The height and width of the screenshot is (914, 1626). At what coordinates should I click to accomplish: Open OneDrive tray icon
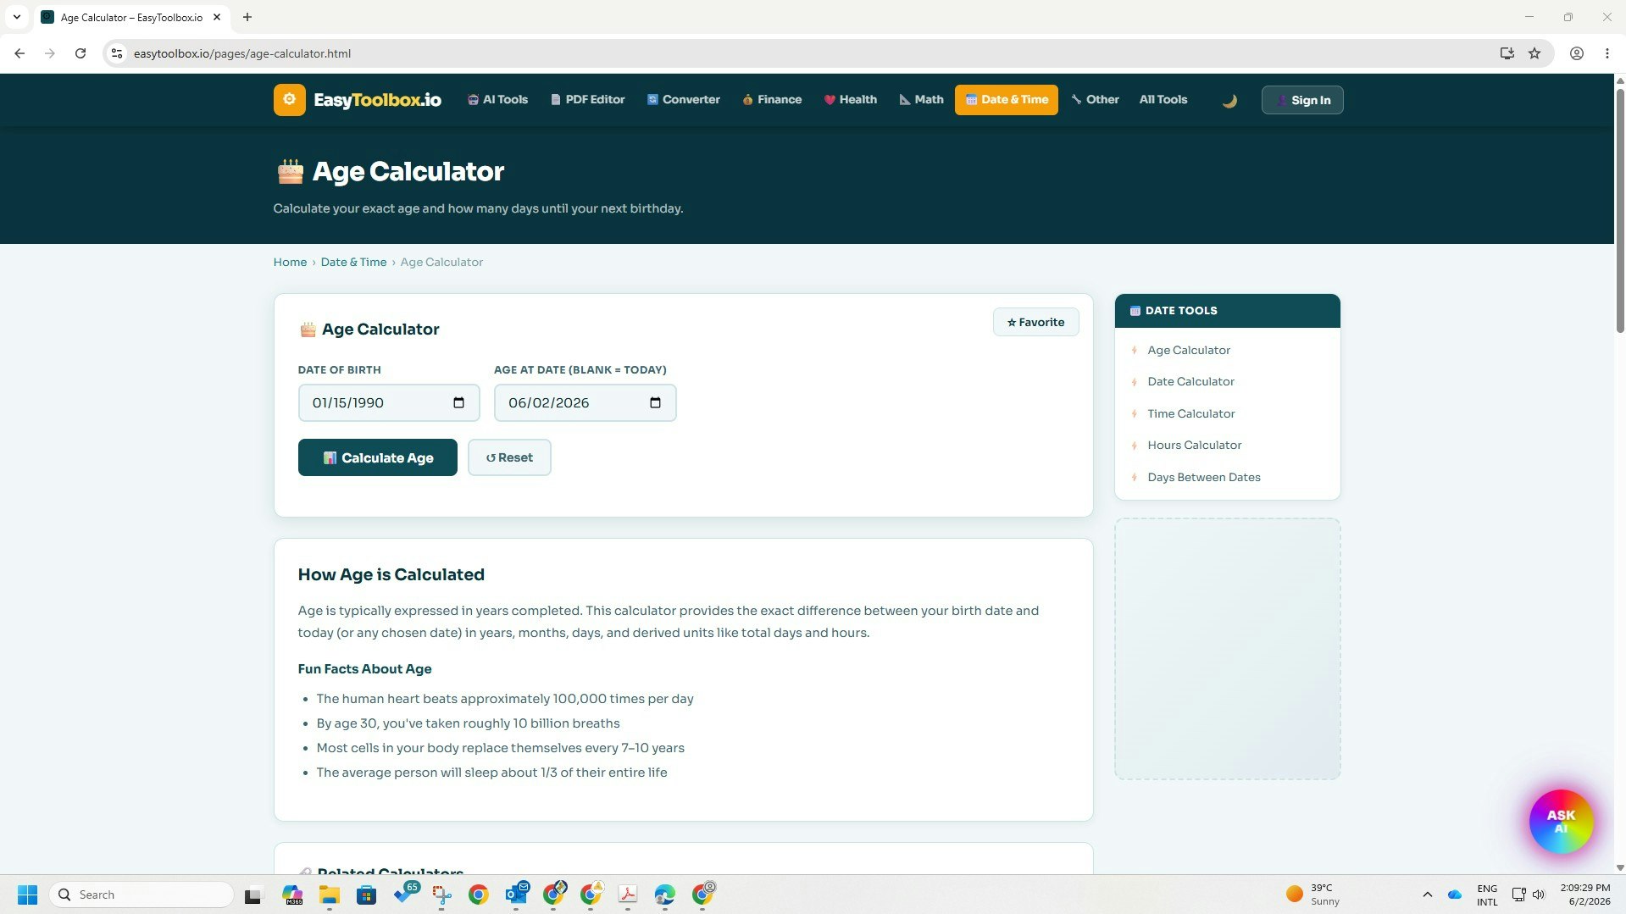tap(1455, 895)
